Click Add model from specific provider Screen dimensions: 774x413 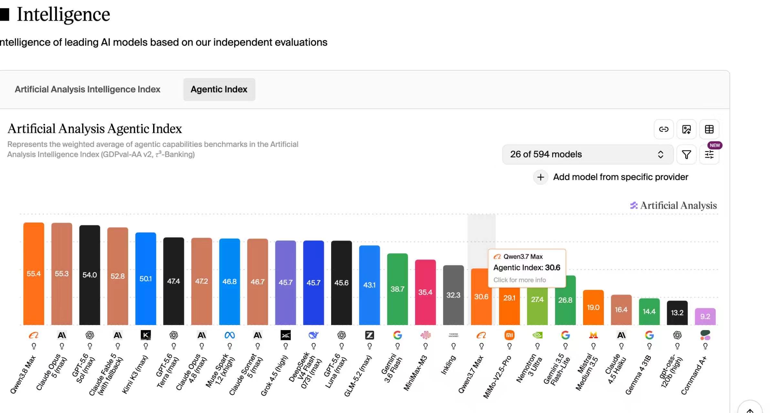tap(621, 177)
